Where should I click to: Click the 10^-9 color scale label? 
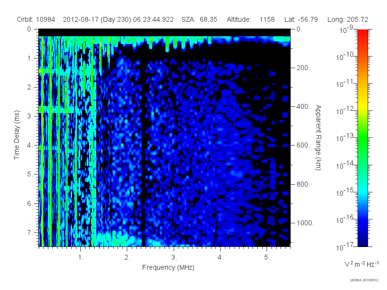[x=346, y=30]
